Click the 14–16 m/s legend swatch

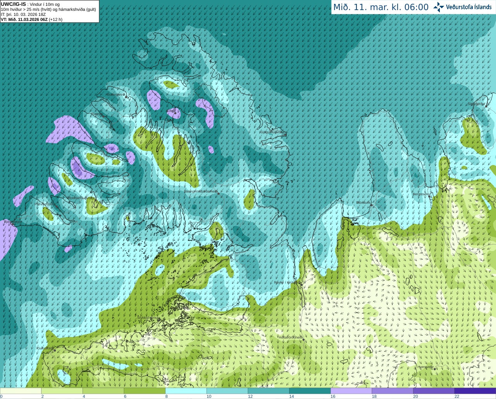310,390
